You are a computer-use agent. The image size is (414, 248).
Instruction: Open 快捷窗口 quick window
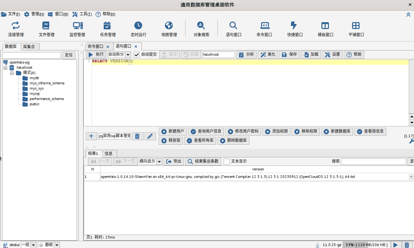pyautogui.click(x=295, y=29)
